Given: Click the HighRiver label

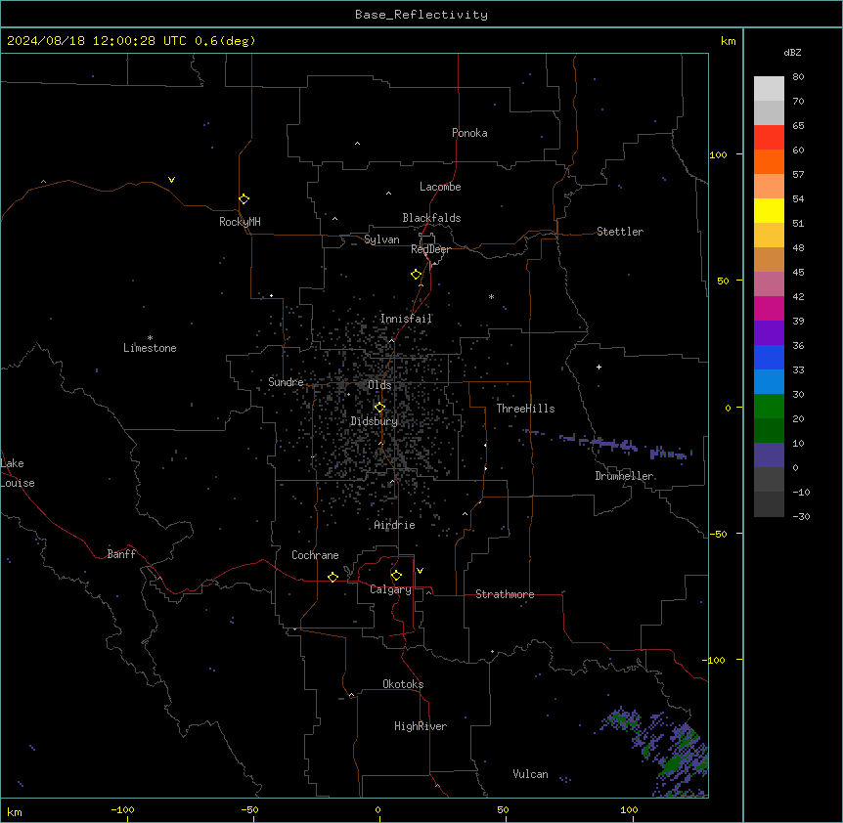Looking at the screenshot, I should pos(421,726).
